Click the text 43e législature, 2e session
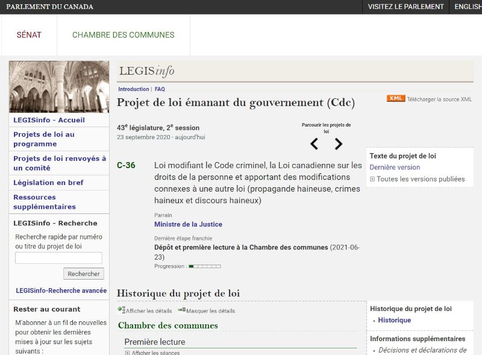The height and width of the screenshot is (355, 482). [158, 127]
